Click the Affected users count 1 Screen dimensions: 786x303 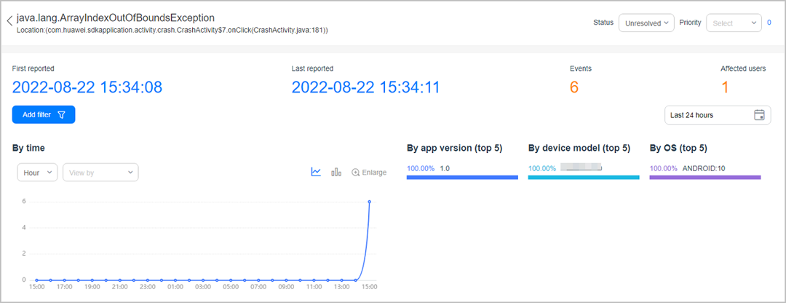[725, 87]
